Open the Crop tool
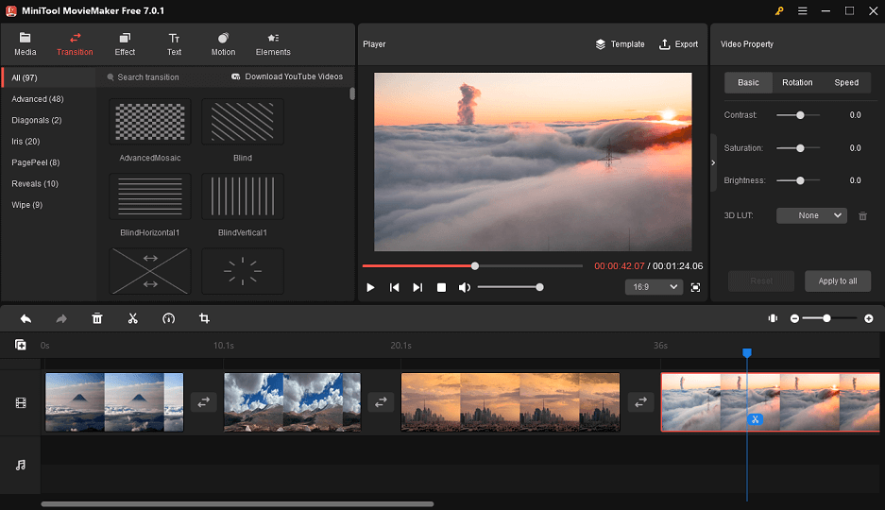The height and width of the screenshot is (510, 885). point(204,319)
